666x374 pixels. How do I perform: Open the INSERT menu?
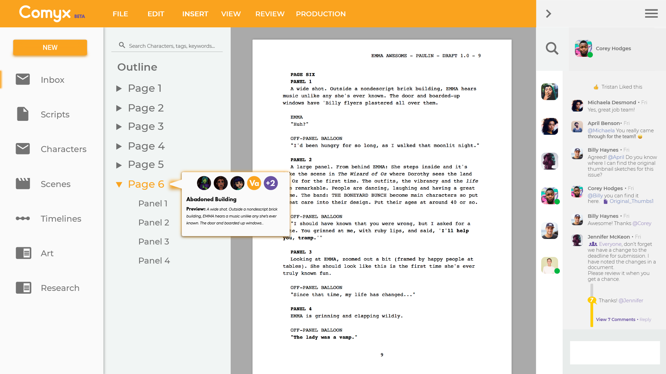[x=195, y=14]
